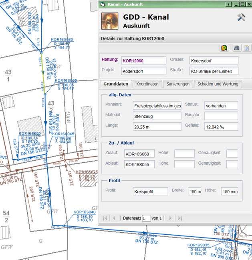252x260 pixels.
Task: Click manhole label KOR16S035 on map
Action: point(198,245)
